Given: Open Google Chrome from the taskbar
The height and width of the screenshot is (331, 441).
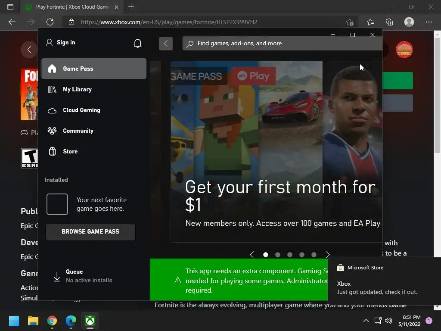Looking at the screenshot, I should 52,321.
